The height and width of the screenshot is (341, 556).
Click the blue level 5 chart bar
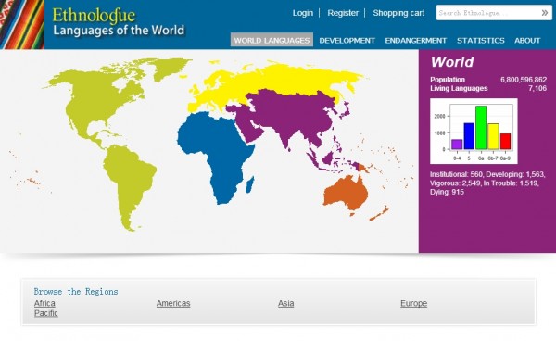point(469,136)
